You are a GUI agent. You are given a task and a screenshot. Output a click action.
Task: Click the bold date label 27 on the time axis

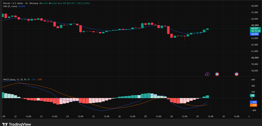tap(146, 116)
